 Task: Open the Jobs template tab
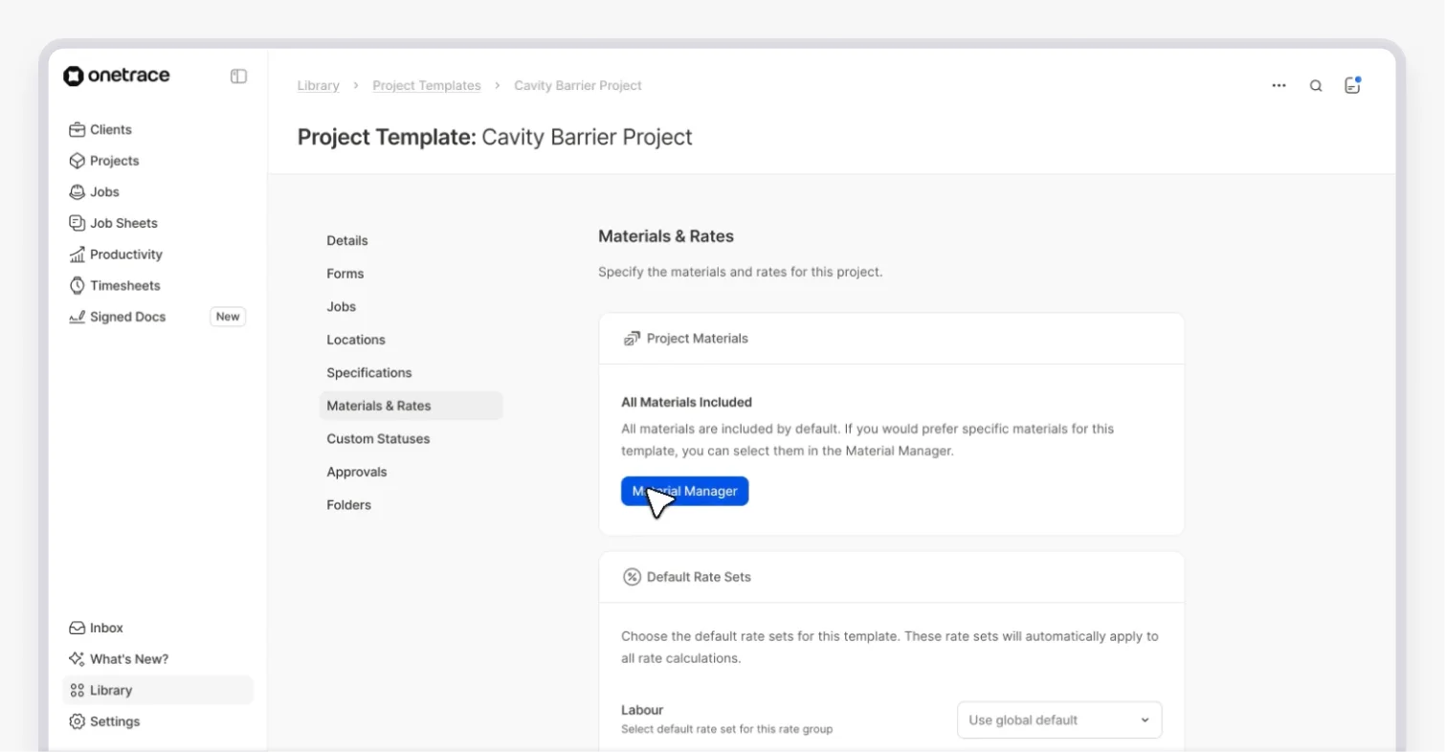[342, 306]
